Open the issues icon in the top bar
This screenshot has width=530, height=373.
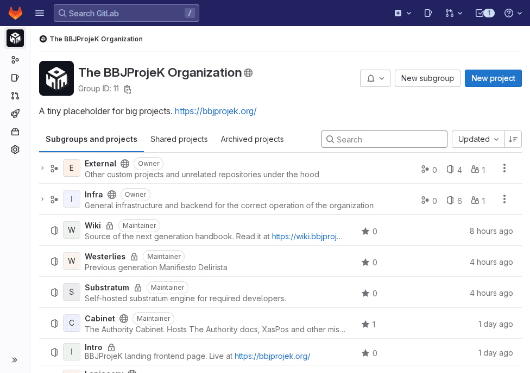[x=428, y=13]
